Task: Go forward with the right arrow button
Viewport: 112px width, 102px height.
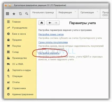Action: tap(56, 23)
